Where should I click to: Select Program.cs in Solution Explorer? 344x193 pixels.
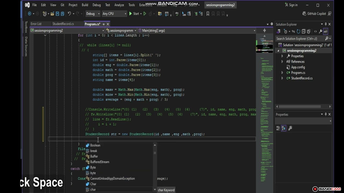click(x=298, y=73)
